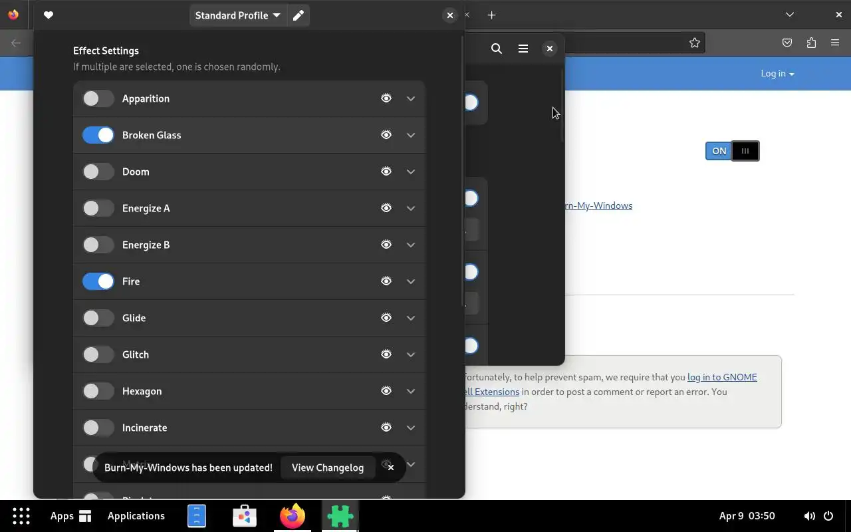
Task: Switch to Firefox from the taskbar
Action: click(293, 516)
